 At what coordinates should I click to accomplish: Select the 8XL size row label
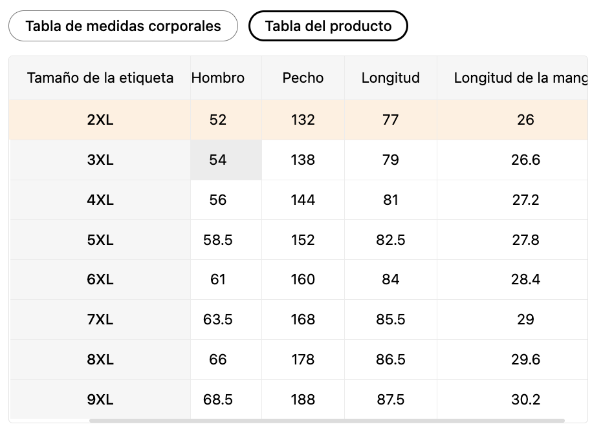pyautogui.click(x=100, y=359)
